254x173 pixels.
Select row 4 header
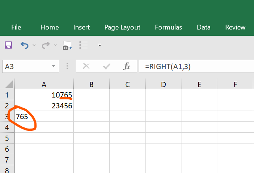coord(7,127)
